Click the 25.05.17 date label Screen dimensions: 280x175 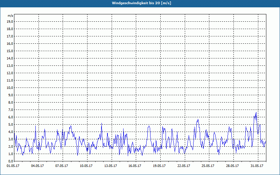208,166
